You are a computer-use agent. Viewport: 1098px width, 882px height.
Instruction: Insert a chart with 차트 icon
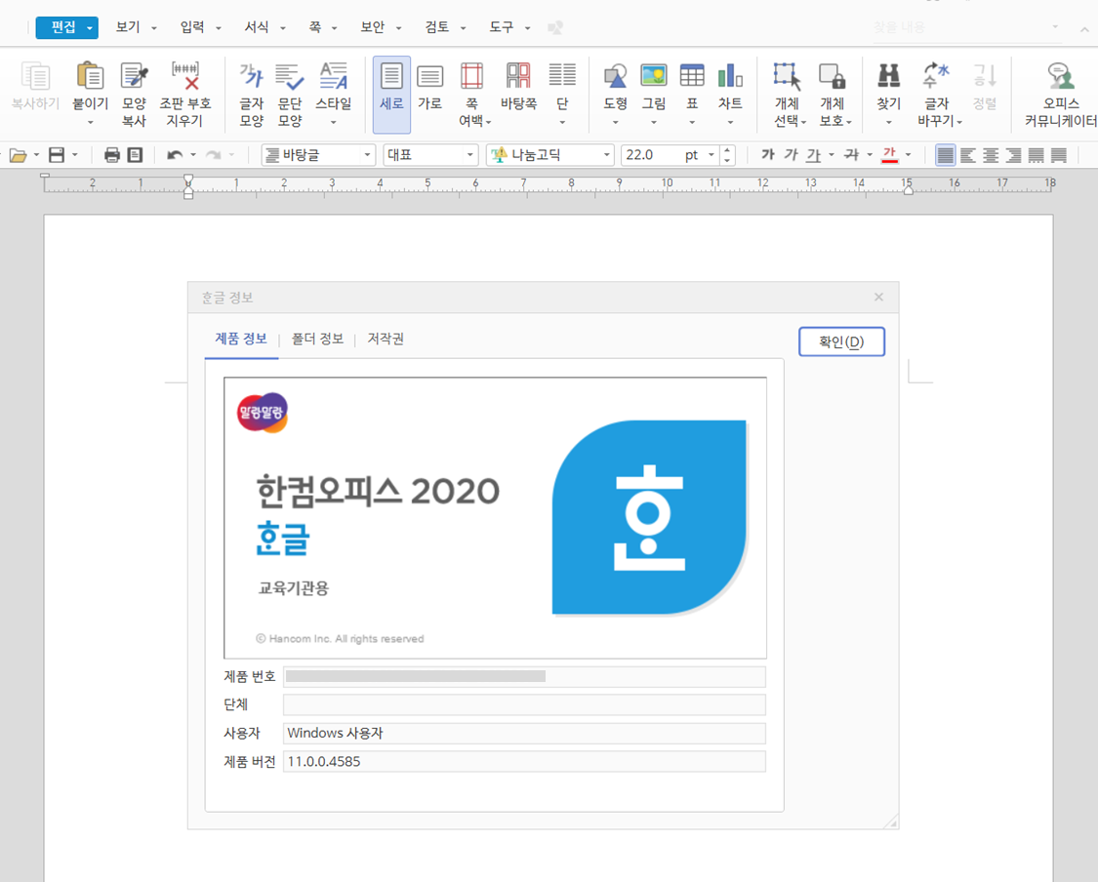730,75
